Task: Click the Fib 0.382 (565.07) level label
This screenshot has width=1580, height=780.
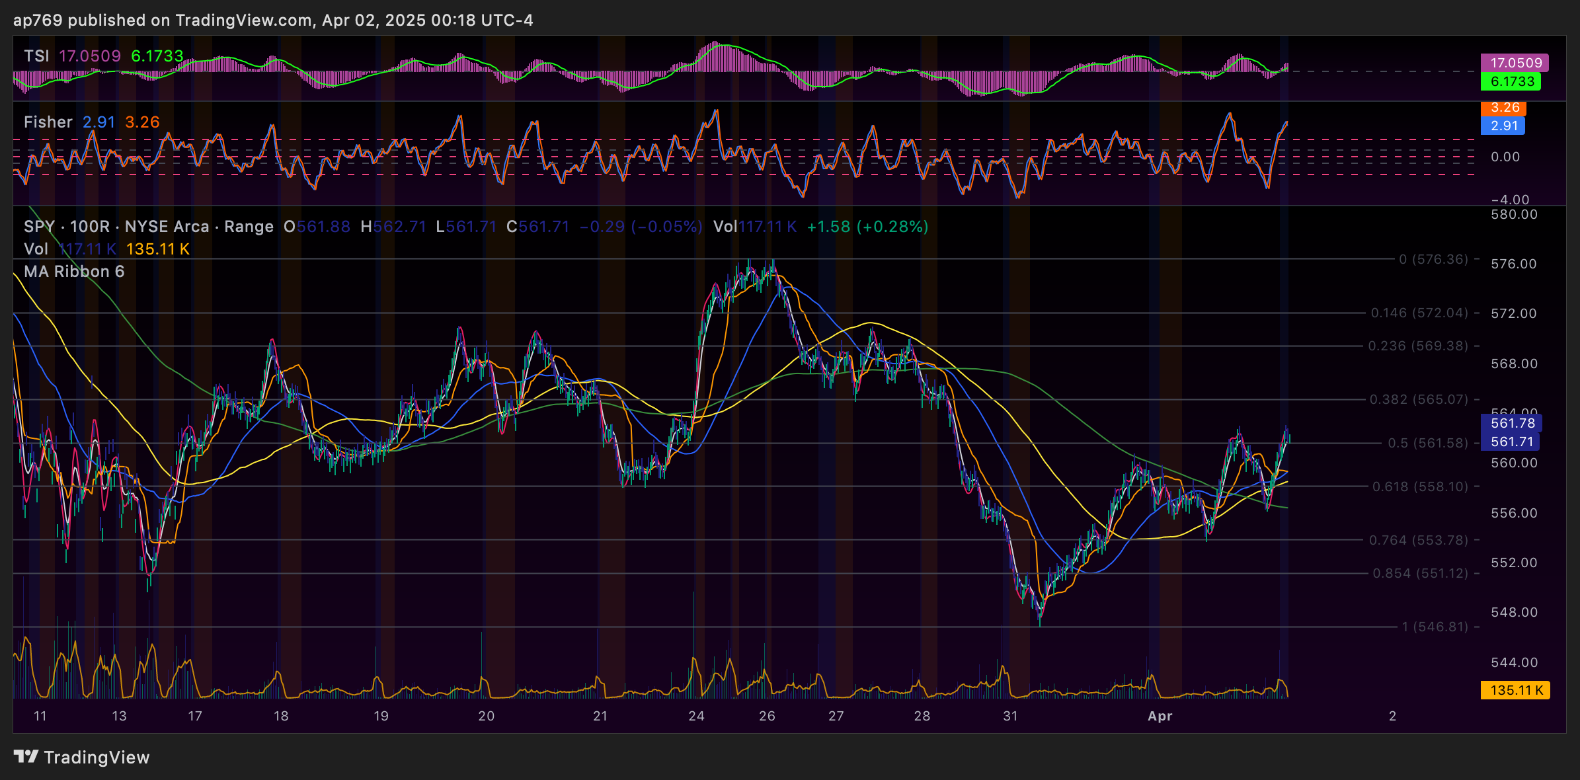Action: click(1419, 399)
